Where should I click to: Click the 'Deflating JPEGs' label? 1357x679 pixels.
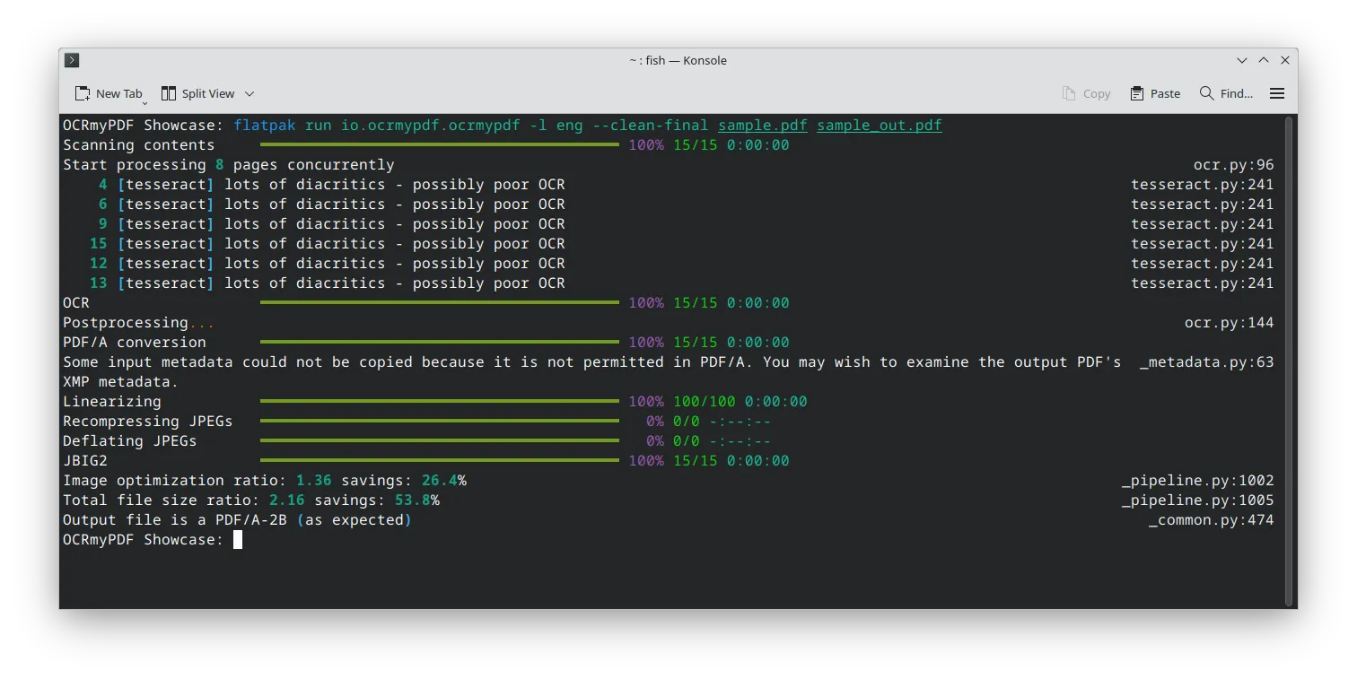click(130, 440)
